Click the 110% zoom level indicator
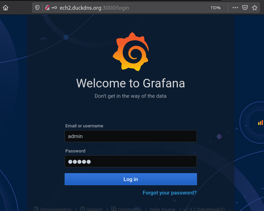Viewport: 264px width, 211px height. tap(216, 8)
